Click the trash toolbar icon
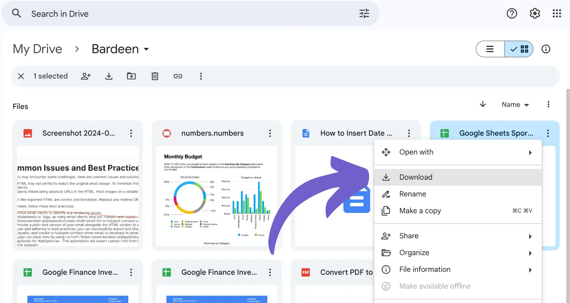570x303 pixels. tap(155, 76)
